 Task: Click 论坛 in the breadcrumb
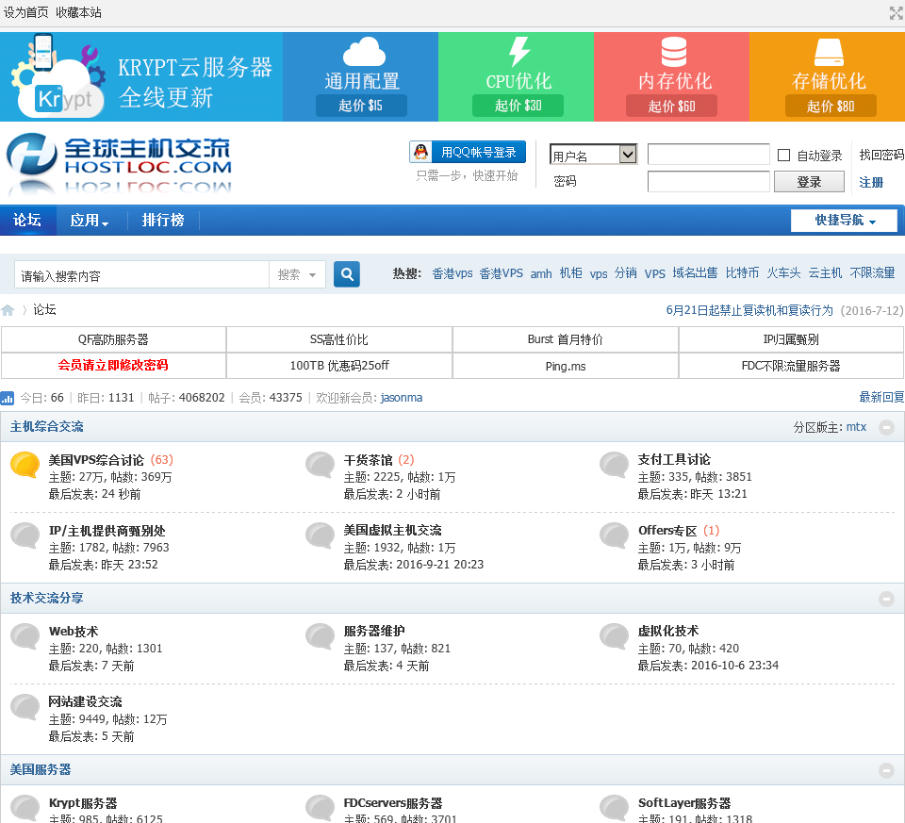pos(44,310)
